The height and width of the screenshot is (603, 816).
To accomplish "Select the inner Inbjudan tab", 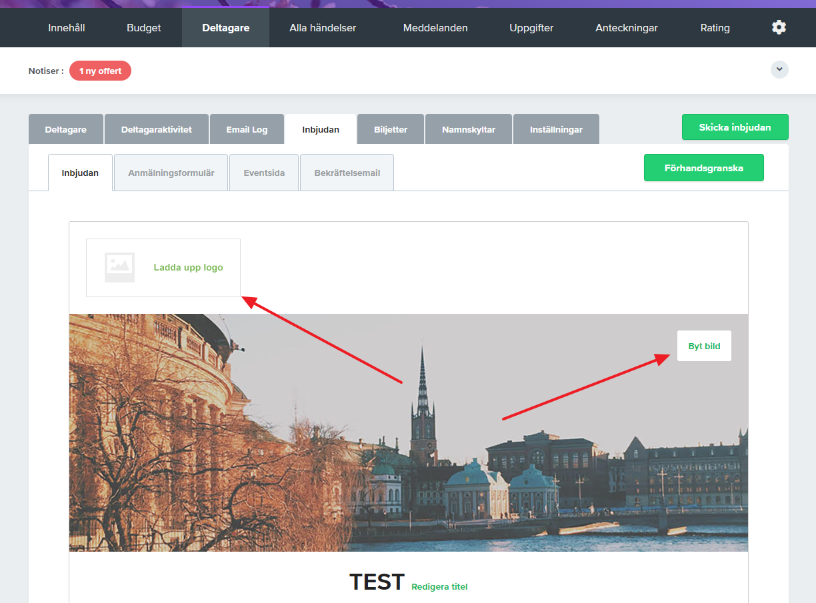I will coord(80,173).
